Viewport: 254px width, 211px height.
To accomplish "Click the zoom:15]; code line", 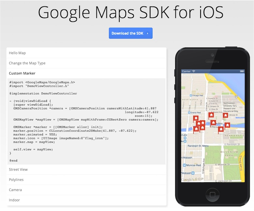I will click(x=144, y=116).
